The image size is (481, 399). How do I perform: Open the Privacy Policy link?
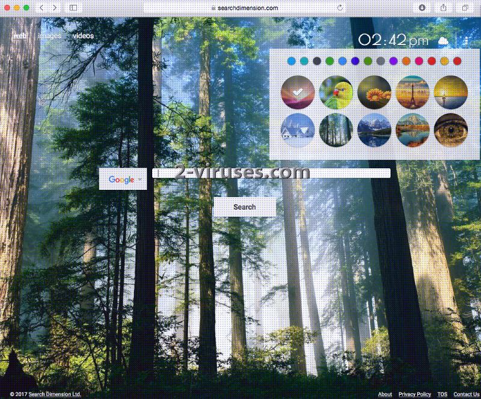coord(414,394)
